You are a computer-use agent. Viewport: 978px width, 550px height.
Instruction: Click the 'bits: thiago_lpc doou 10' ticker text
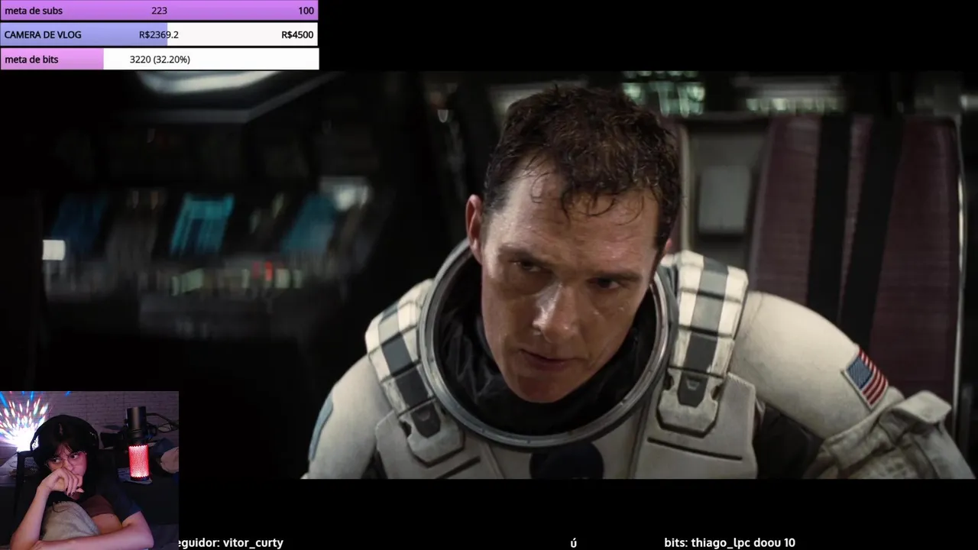(x=729, y=542)
